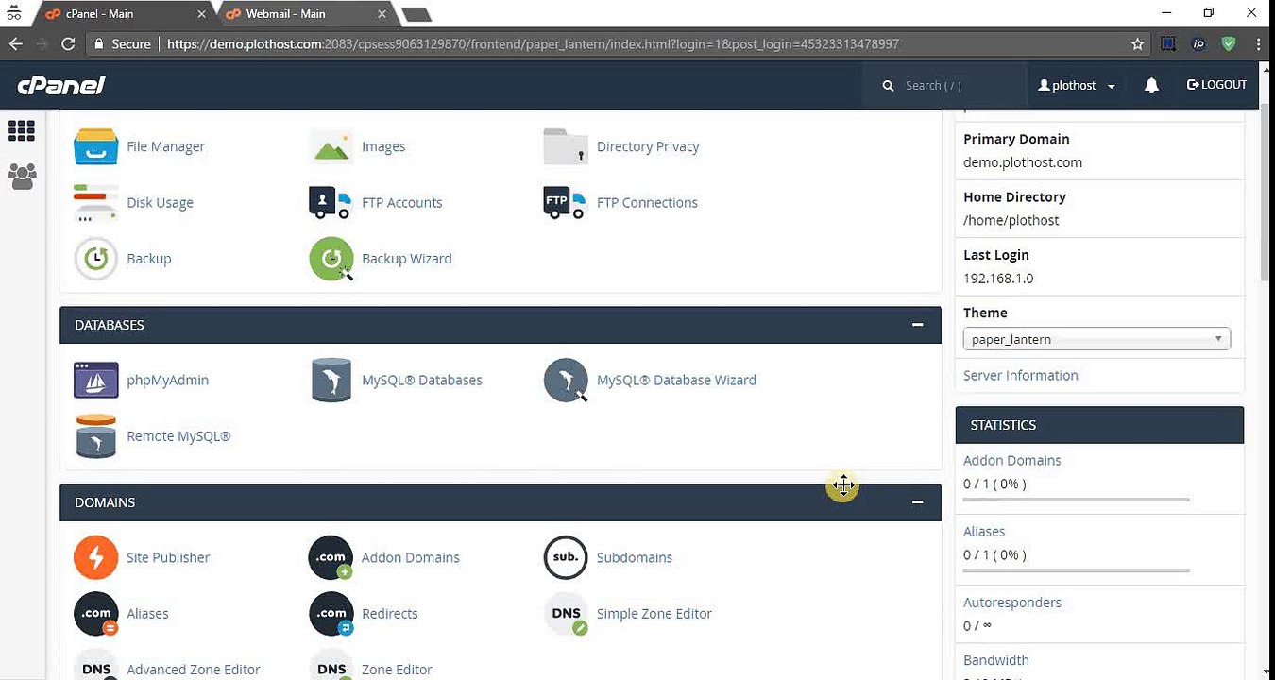Click the Aliases .com icon
1275x680 pixels.
(x=95, y=614)
